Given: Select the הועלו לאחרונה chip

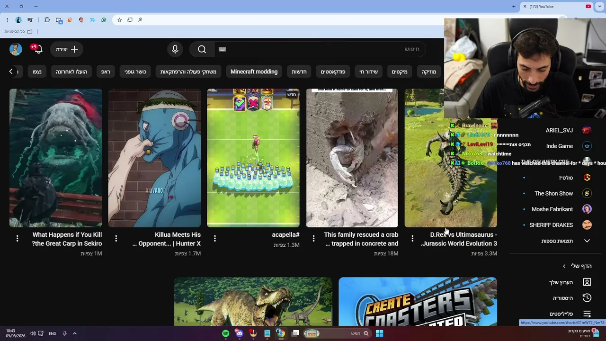Looking at the screenshot, I should tap(71, 72).
